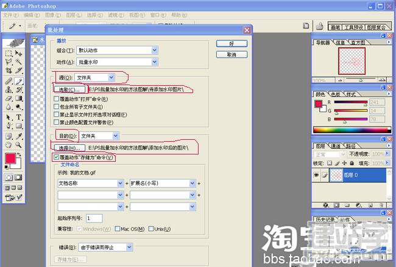
Task: Select the Polygonal Lasso tool
Action: coord(9,62)
